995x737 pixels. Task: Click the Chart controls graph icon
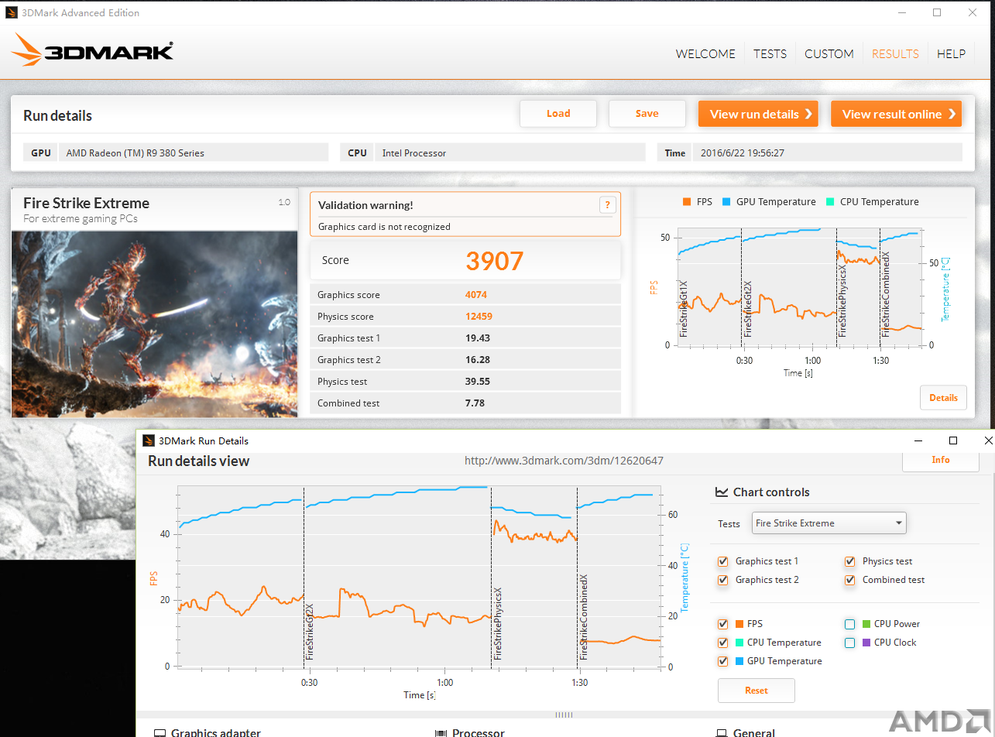point(722,492)
